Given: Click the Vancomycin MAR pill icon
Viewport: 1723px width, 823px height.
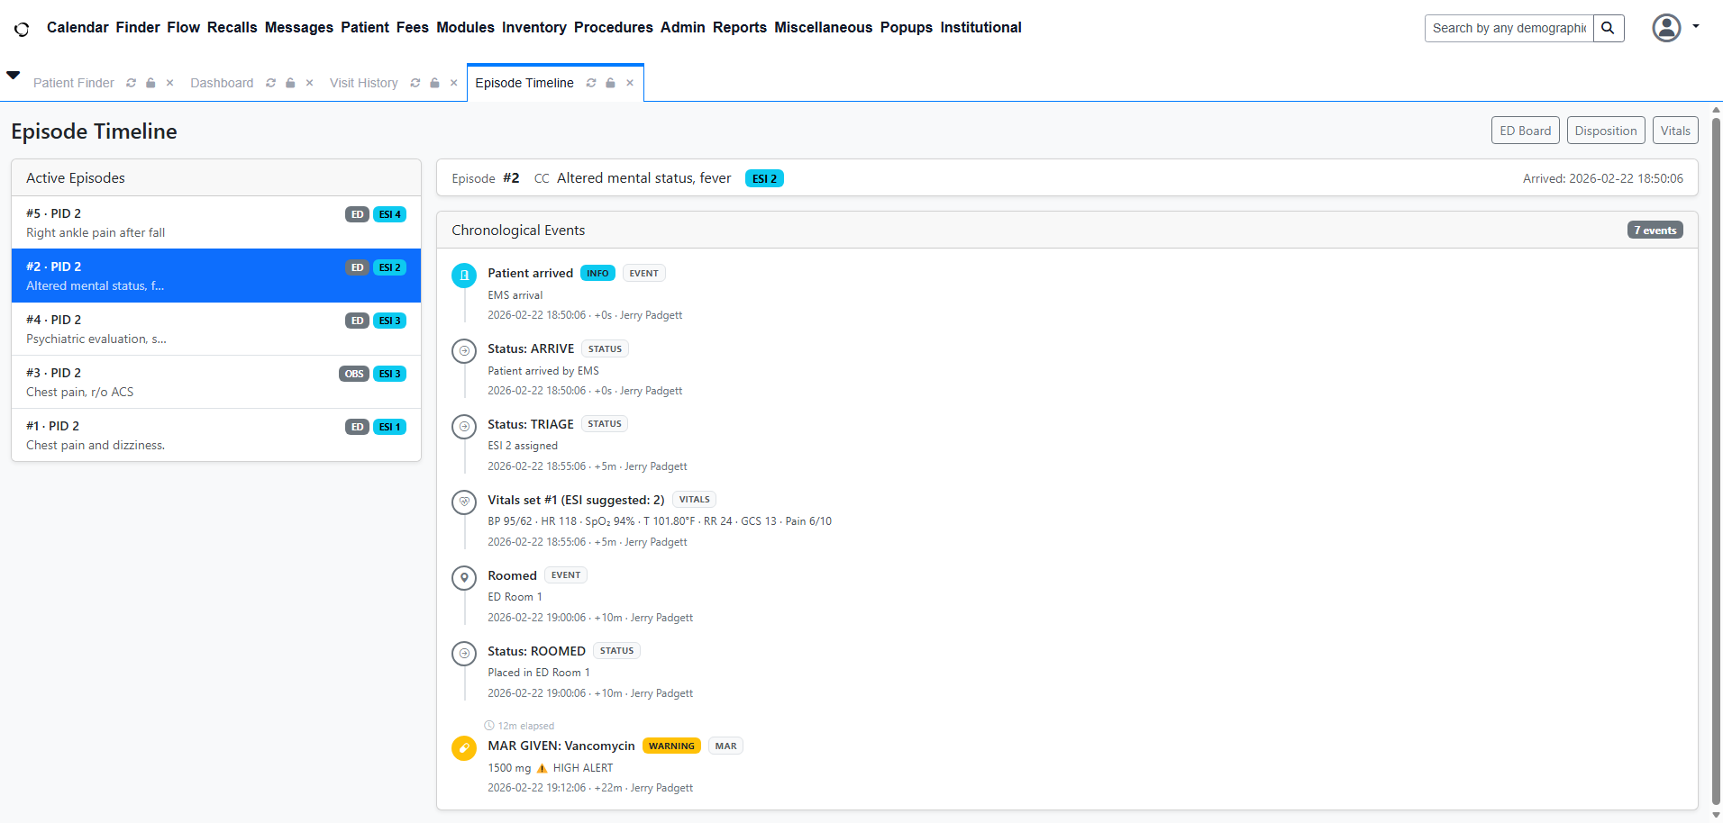Looking at the screenshot, I should [x=464, y=748].
